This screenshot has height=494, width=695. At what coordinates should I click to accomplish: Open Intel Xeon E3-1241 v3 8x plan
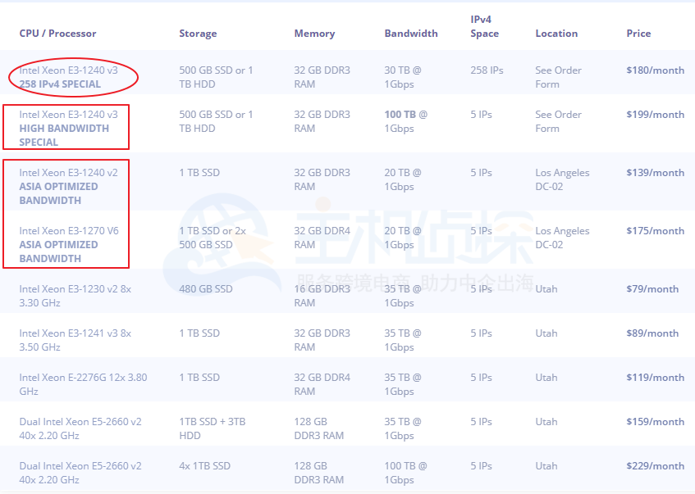tap(75, 340)
